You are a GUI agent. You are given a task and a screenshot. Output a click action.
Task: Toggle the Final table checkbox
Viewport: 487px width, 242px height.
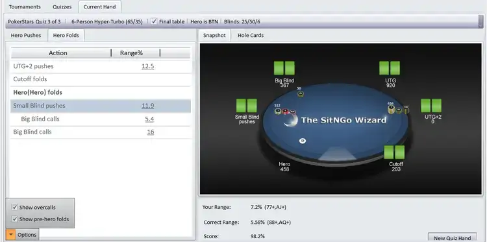coord(154,21)
